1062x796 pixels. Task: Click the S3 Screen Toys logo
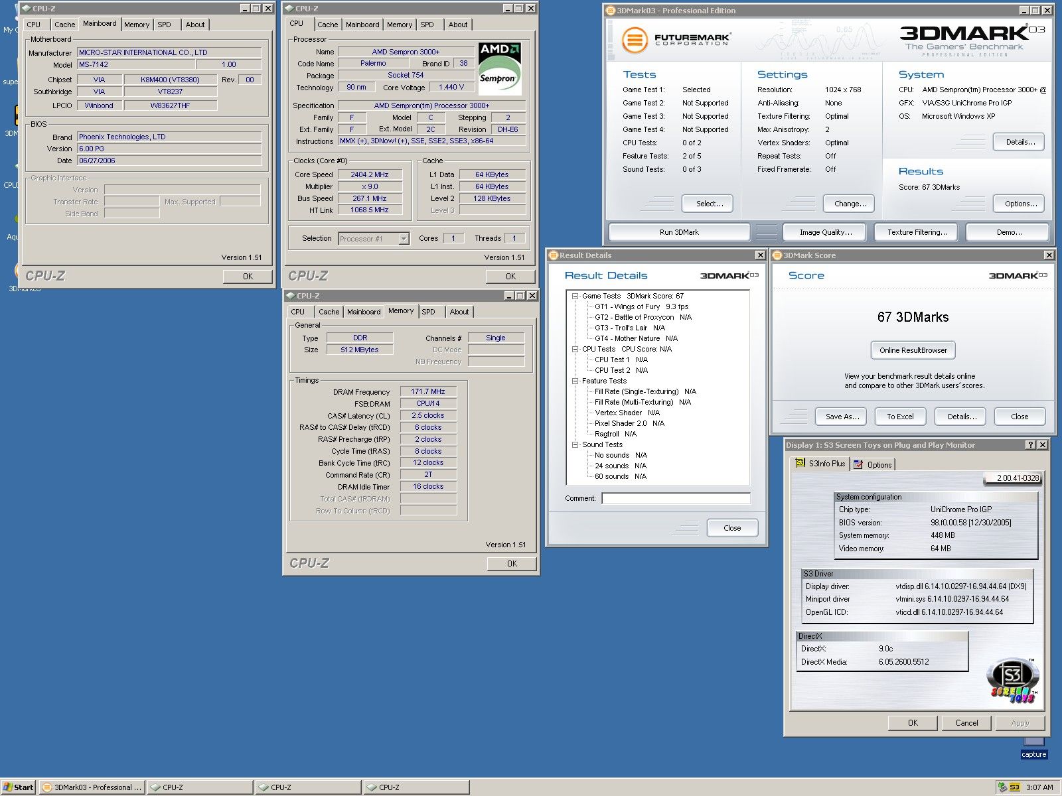pos(1013,681)
